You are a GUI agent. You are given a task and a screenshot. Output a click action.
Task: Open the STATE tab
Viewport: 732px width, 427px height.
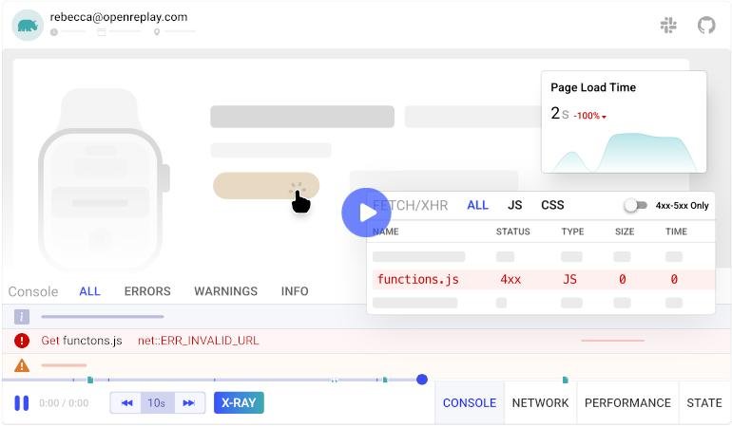pyautogui.click(x=704, y=403)
